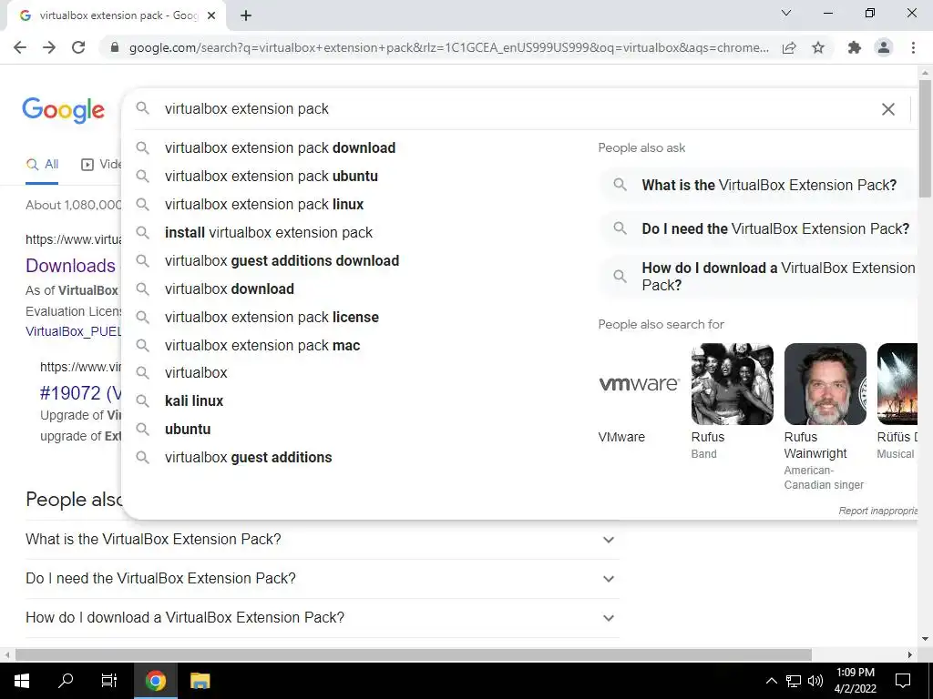
Task: Click into the Google search input field
Action: click(x=518, y=109)
